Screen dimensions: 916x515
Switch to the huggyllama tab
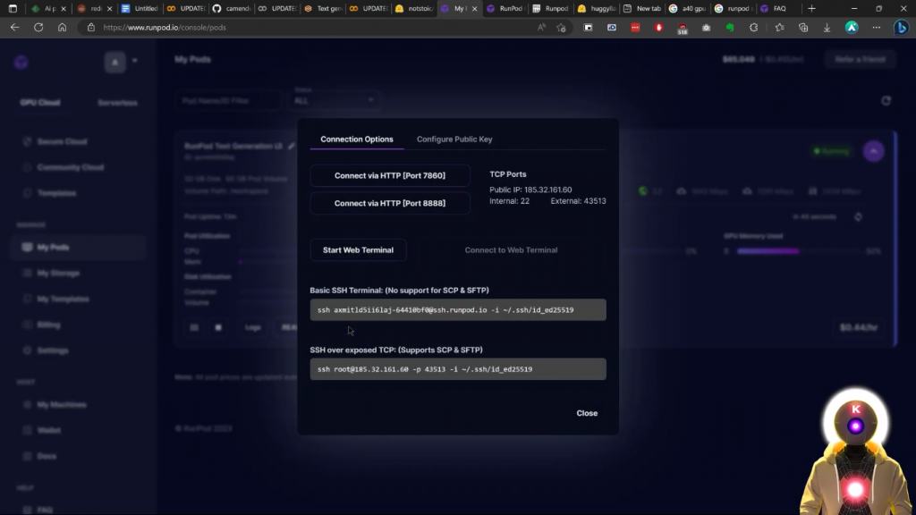click(597, 9)
